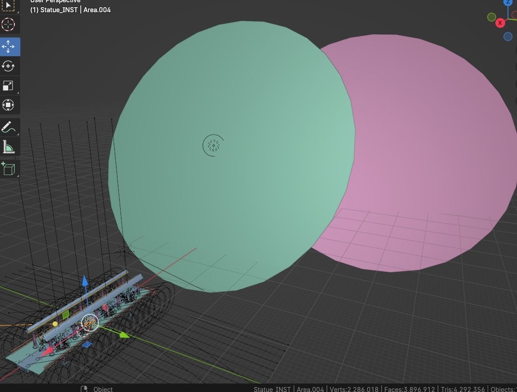Click the 3D cursor inside teal sphere
The height and width of the screenshot is (392, 517).
point(213,145)
